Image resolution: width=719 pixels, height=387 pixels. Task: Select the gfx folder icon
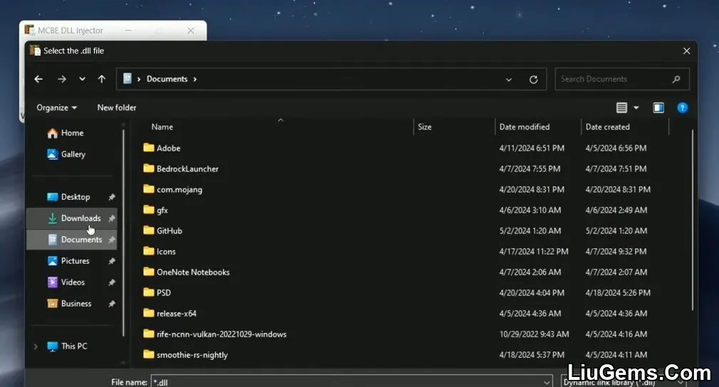pos(148,210)
